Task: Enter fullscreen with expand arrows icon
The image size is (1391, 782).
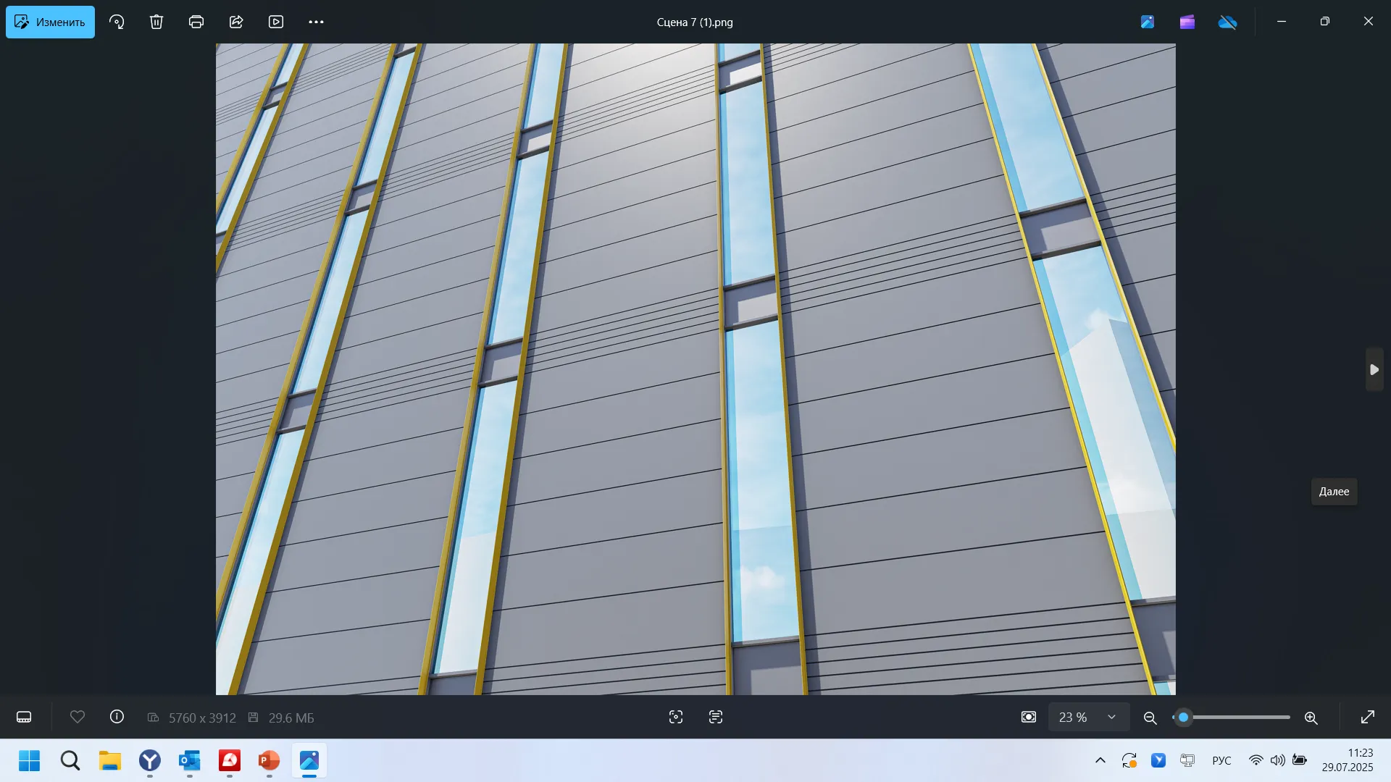Action: click(x=1368, y=717)
